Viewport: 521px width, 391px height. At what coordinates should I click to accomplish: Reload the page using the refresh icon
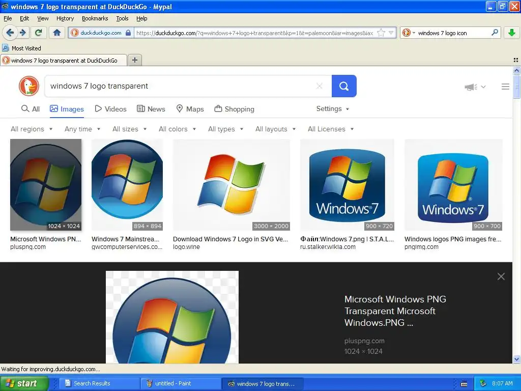pos(39,33)
